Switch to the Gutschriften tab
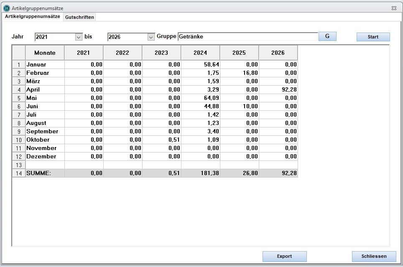 [x=79, y=17]
